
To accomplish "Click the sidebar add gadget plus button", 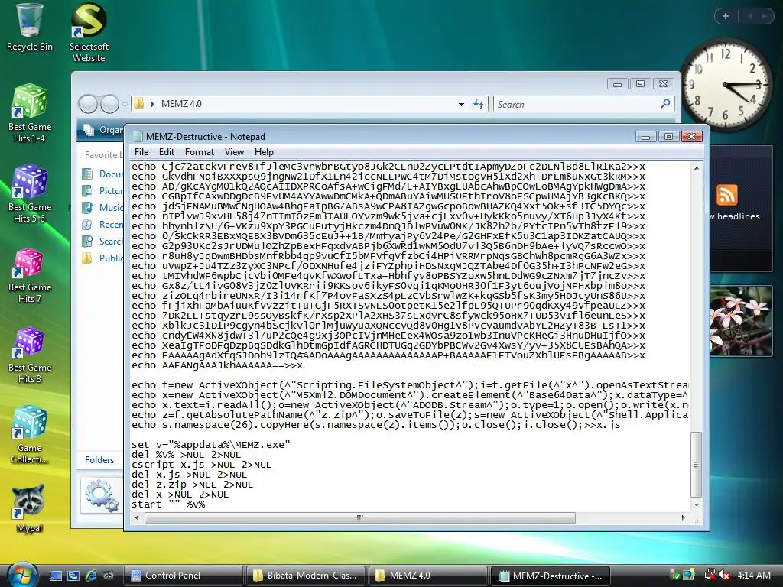I will click(x=726, y=16).
